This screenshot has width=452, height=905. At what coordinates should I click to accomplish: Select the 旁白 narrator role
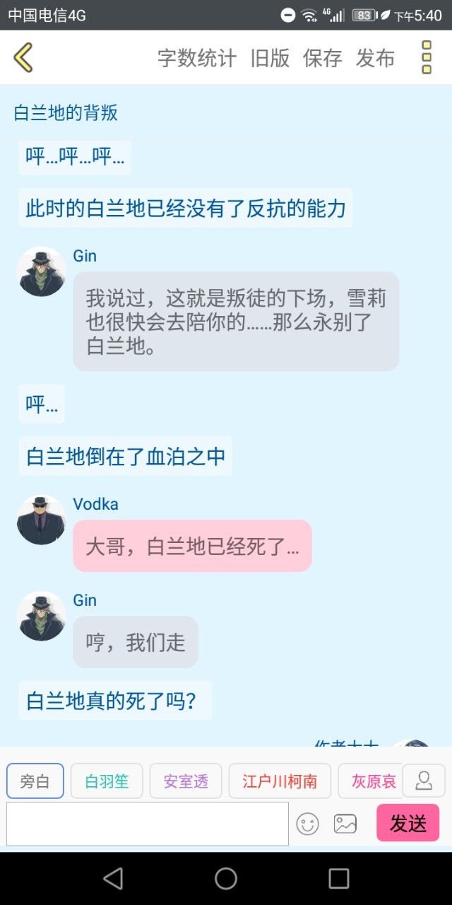click(x=35, y=781)
